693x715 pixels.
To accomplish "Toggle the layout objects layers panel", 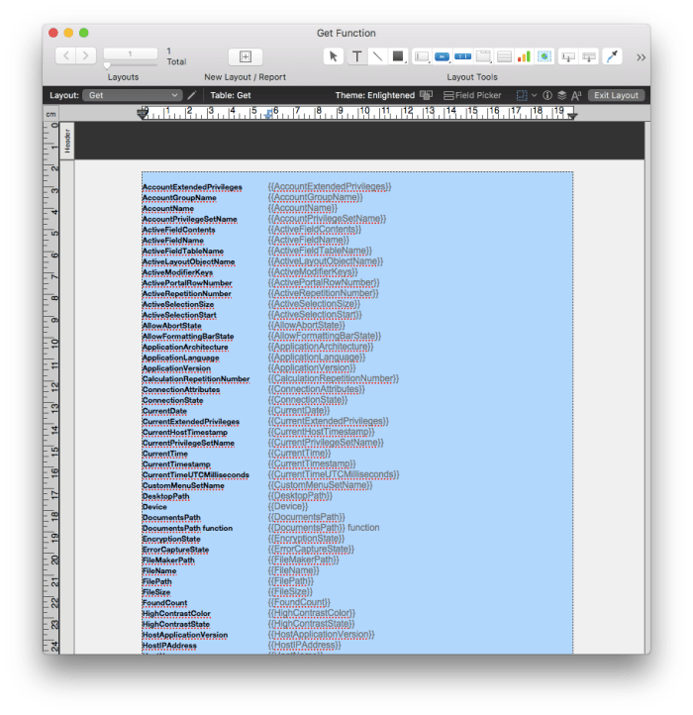I will (561, 95).
